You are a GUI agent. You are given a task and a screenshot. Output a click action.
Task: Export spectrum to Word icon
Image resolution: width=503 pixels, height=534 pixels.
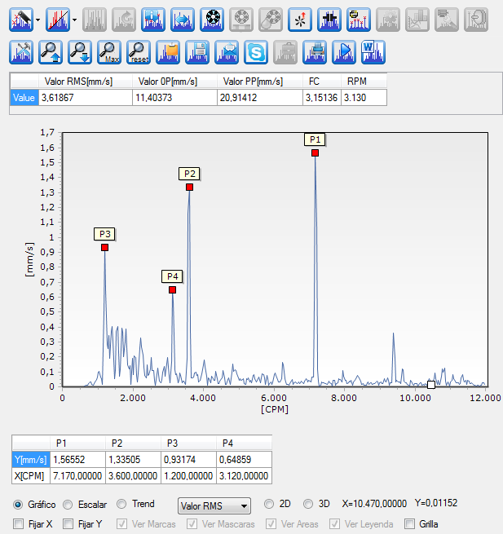click(x=373, y=52)
